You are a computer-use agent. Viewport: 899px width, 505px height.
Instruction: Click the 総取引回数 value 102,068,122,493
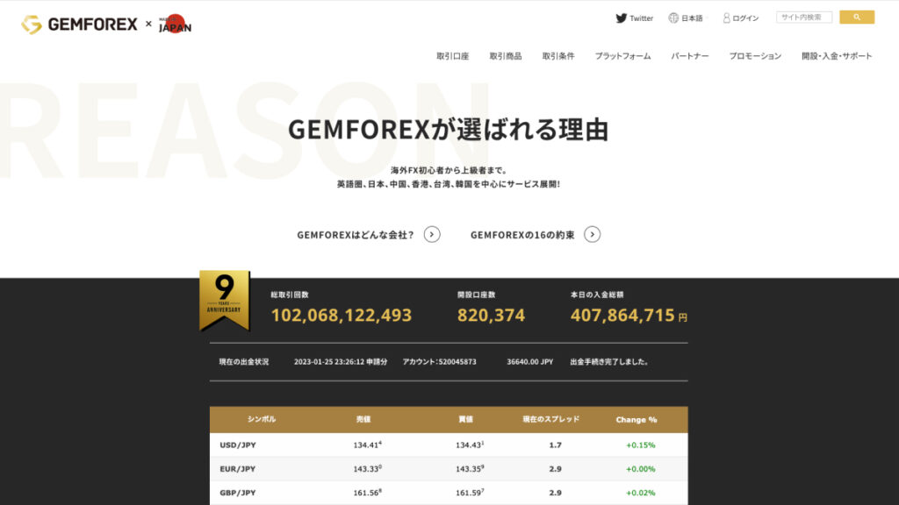click(x=342, y=315)
